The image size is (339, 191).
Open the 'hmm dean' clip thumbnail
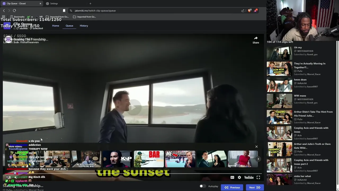[279, 85]
